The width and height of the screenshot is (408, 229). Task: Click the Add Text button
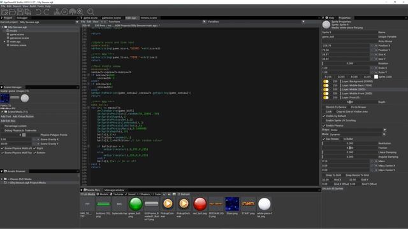(6, 116)
